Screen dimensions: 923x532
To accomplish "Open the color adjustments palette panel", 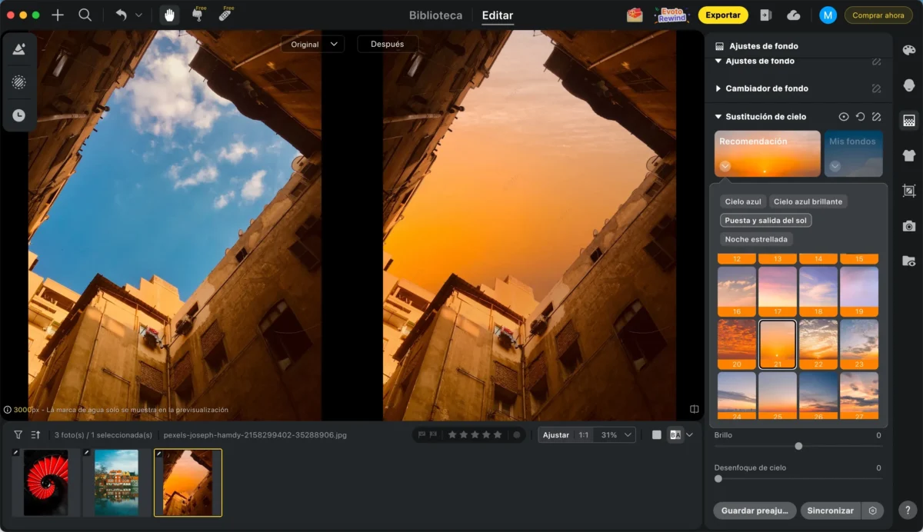I will [908, 50].
